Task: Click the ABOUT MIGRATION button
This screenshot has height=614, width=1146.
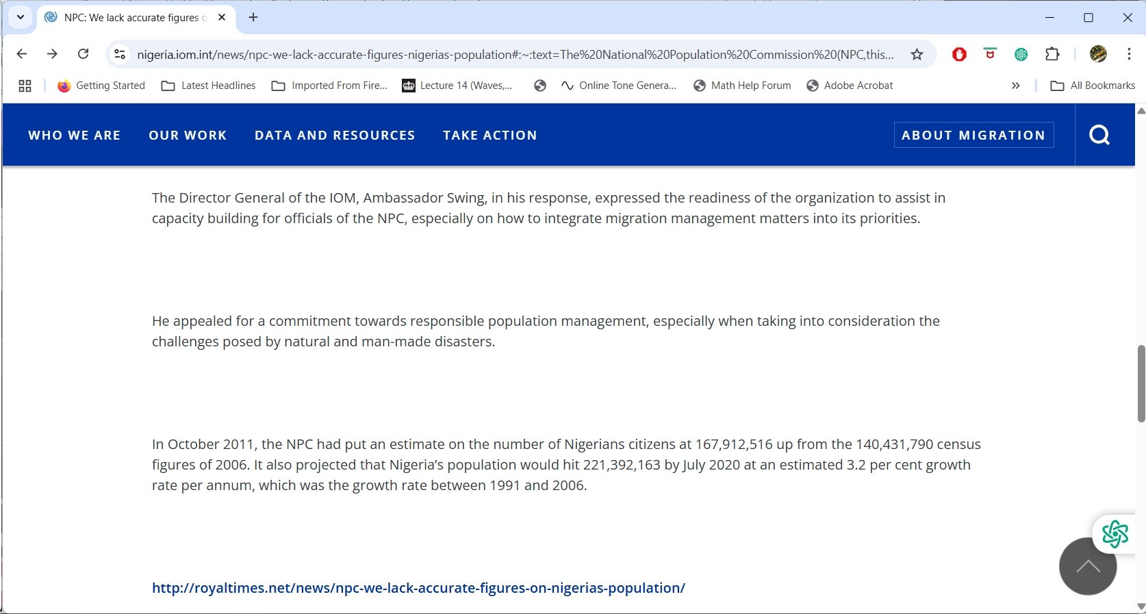Action: click(x=973, y=135)
